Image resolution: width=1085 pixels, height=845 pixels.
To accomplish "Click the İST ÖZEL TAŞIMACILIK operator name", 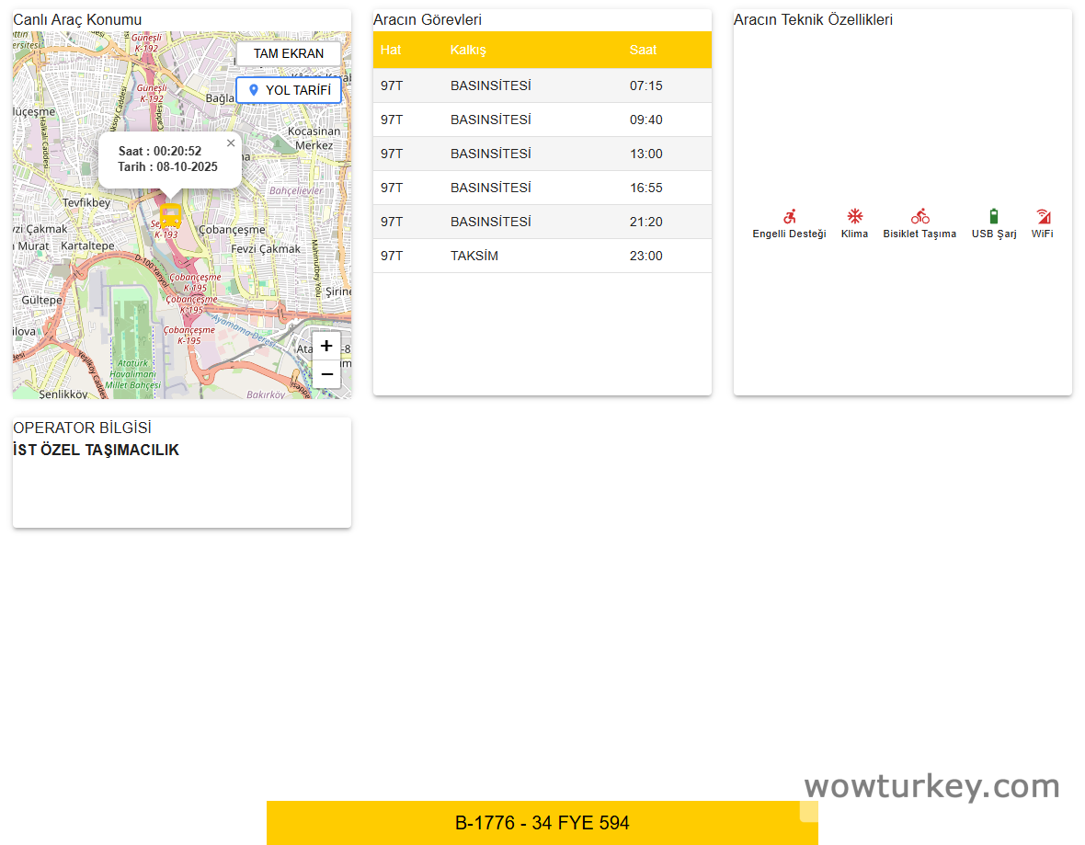I will 97,451.
